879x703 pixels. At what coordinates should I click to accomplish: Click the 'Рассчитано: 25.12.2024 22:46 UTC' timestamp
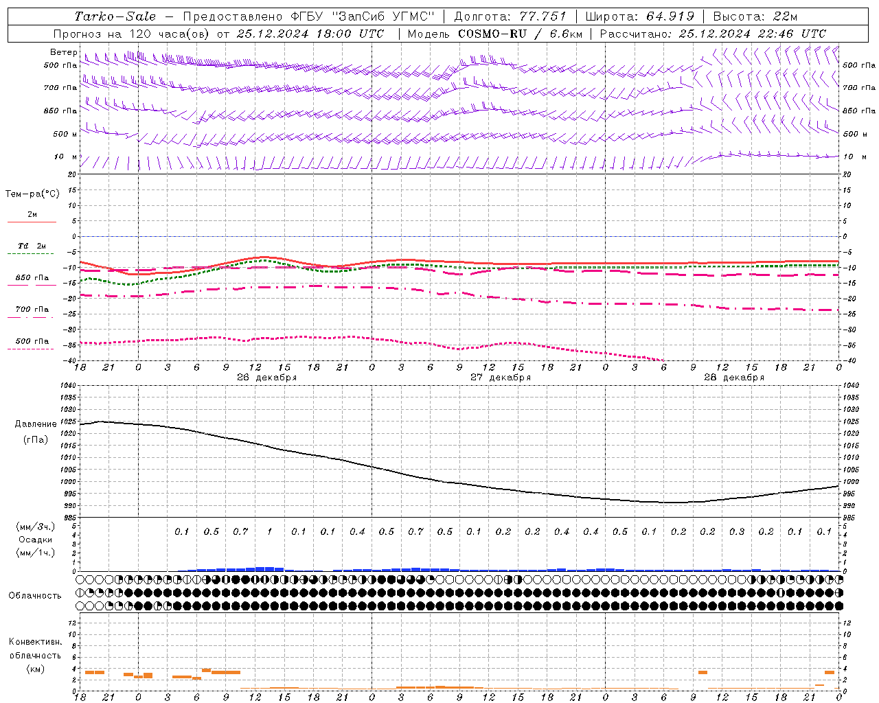coord(713,34)
